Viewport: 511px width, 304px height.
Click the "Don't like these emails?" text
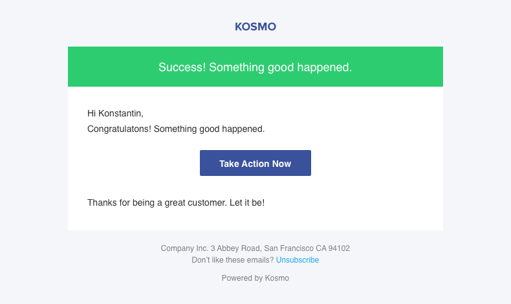pos(233,260)
